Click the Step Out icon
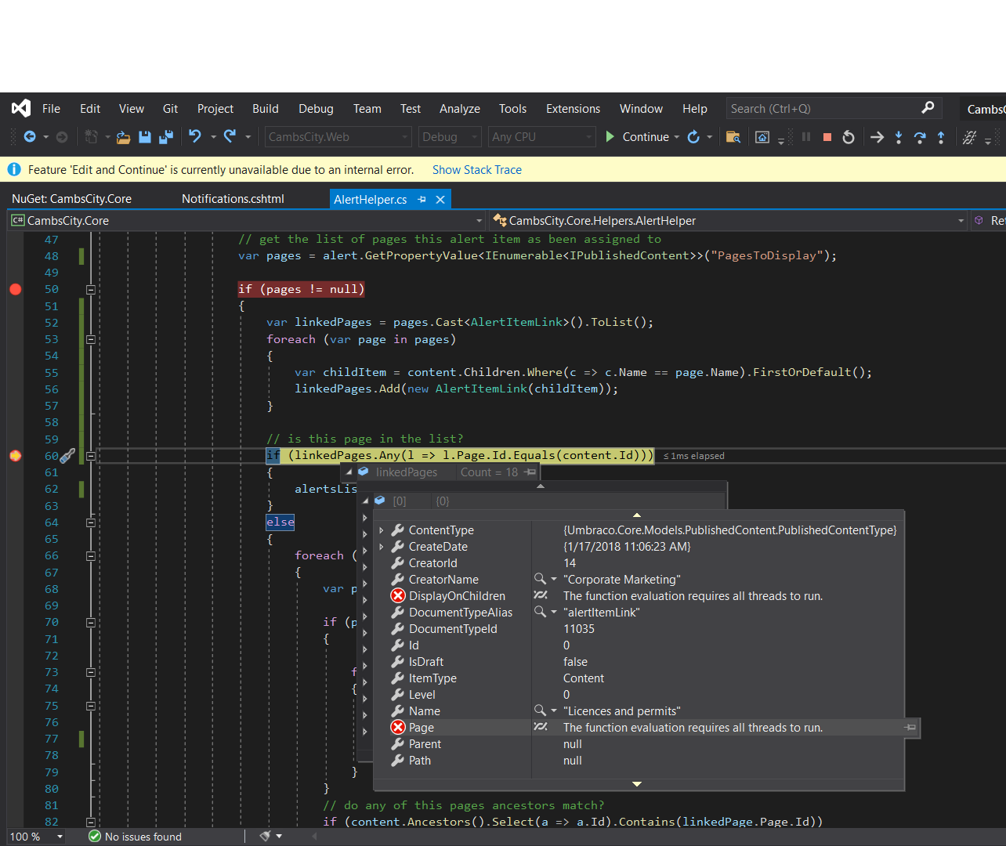 click(x=941, y=137)
